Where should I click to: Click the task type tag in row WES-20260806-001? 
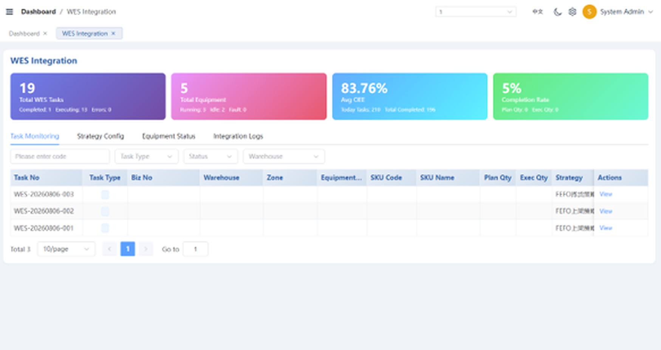[x=105, y=228]
